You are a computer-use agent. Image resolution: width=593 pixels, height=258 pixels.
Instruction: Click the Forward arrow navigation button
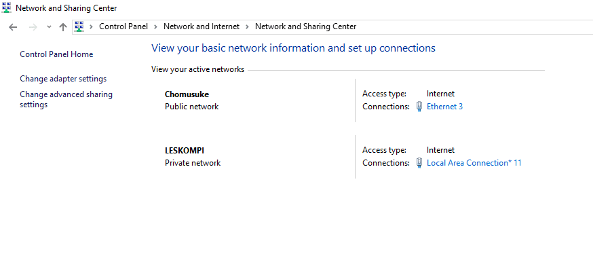pos(33,27)
